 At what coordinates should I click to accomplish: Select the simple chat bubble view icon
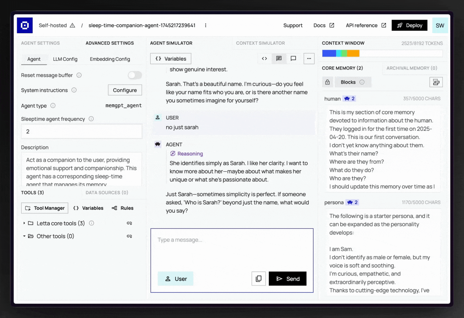click(x=293, y=59)
